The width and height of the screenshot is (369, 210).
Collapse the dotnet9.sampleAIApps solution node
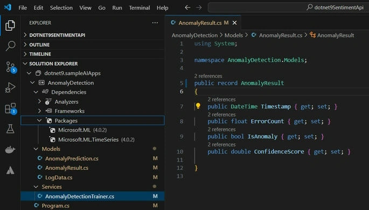point(29,73)
